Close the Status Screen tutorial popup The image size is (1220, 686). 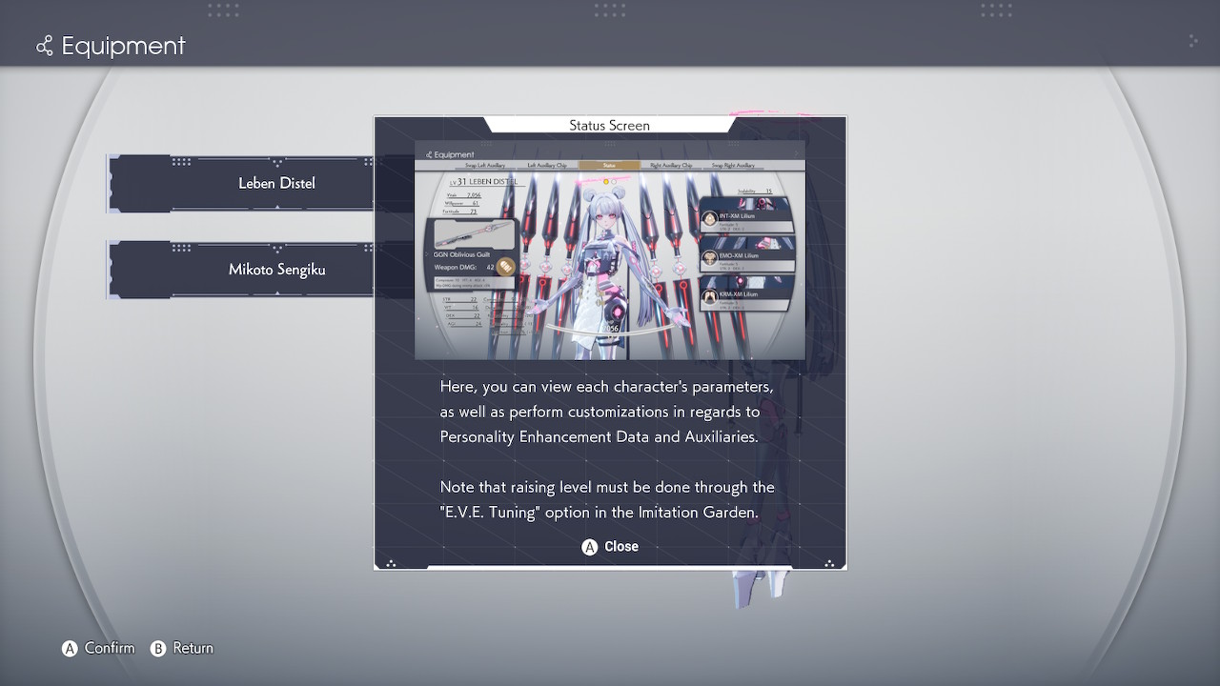(x=610, y=546)
